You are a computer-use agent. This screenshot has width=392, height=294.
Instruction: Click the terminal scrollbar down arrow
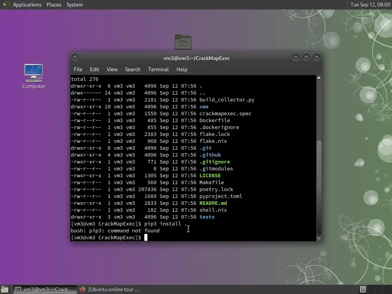coord(319,239)
